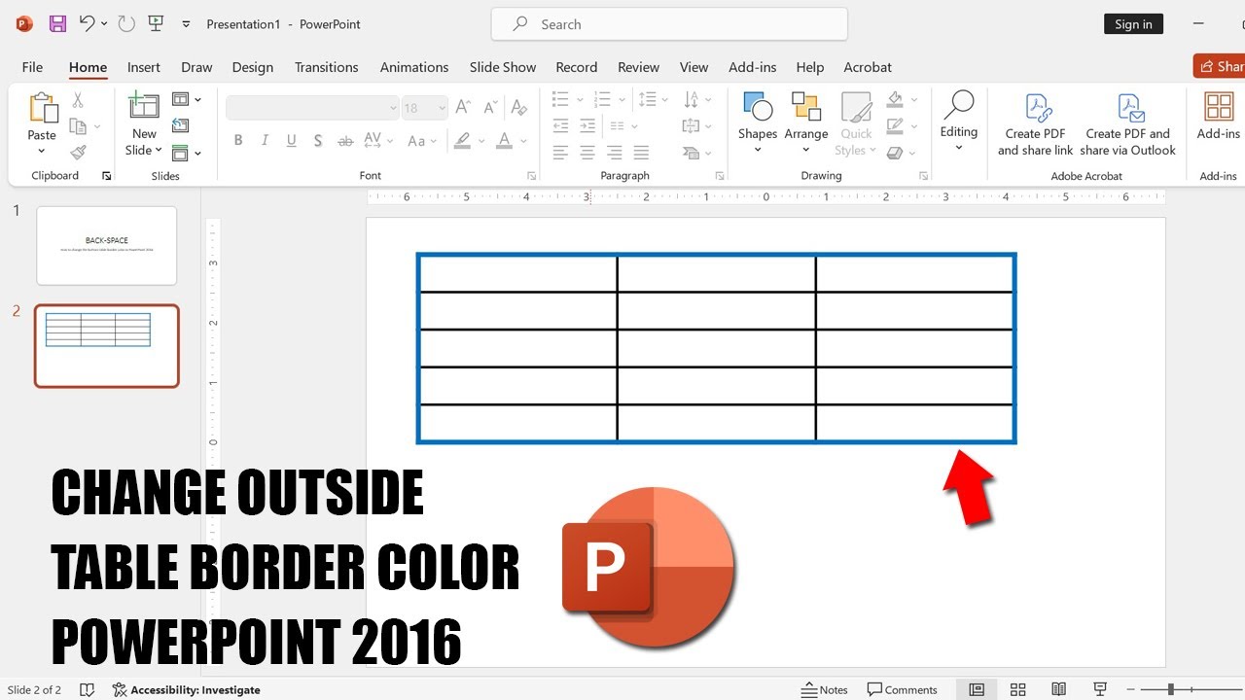The width and height of the screenshot is (1245, 700).
Task: Open the Animations tab
Action: [414, 67]
